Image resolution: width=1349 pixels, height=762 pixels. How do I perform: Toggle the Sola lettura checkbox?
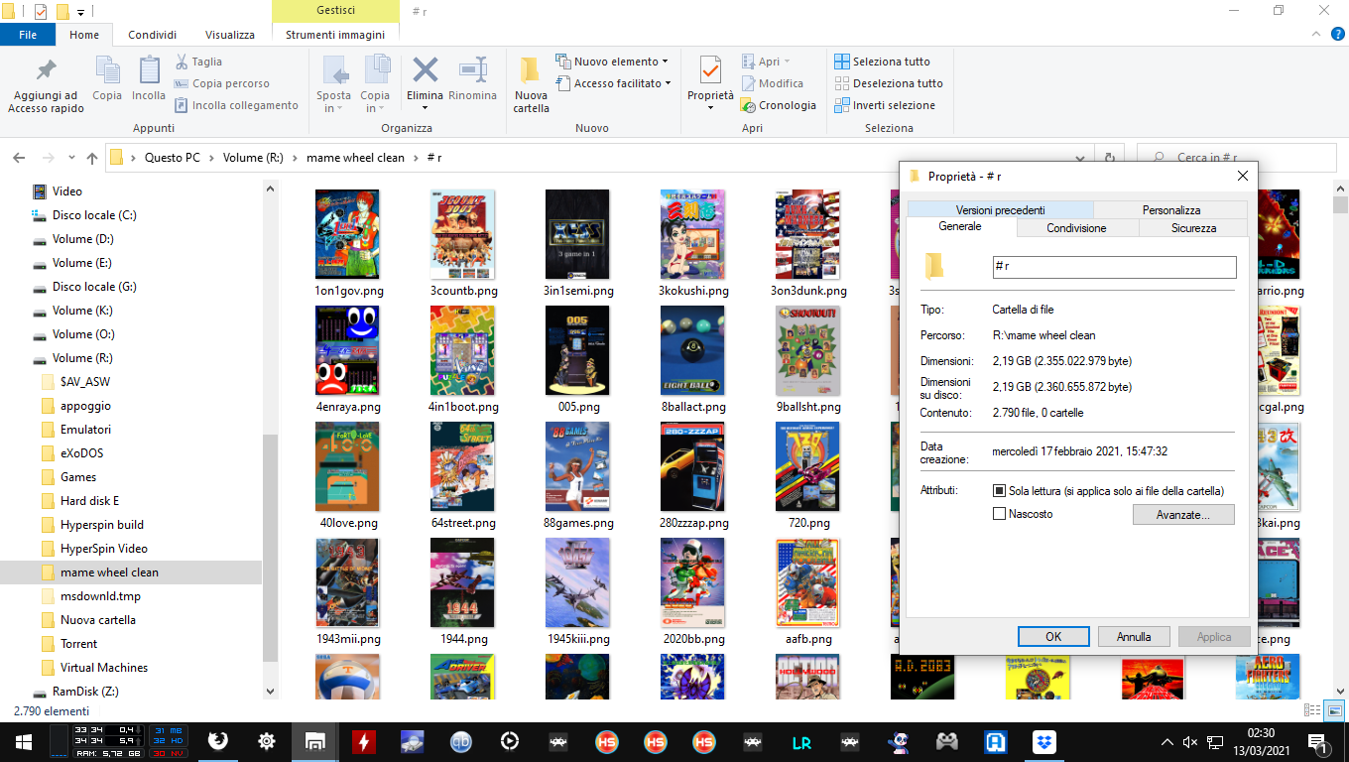1000,491
